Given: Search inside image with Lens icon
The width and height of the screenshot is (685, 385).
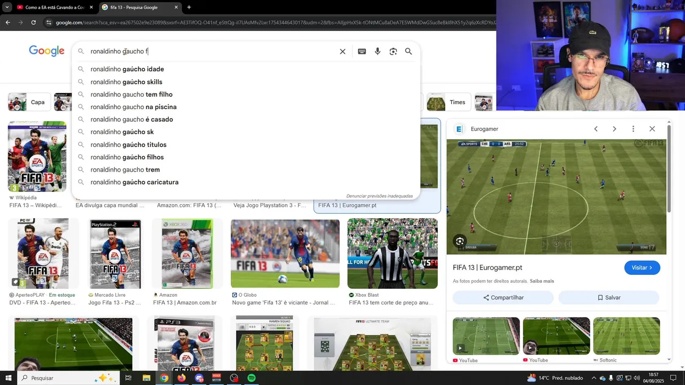Looking at the screenshot, I should (460, 241).
